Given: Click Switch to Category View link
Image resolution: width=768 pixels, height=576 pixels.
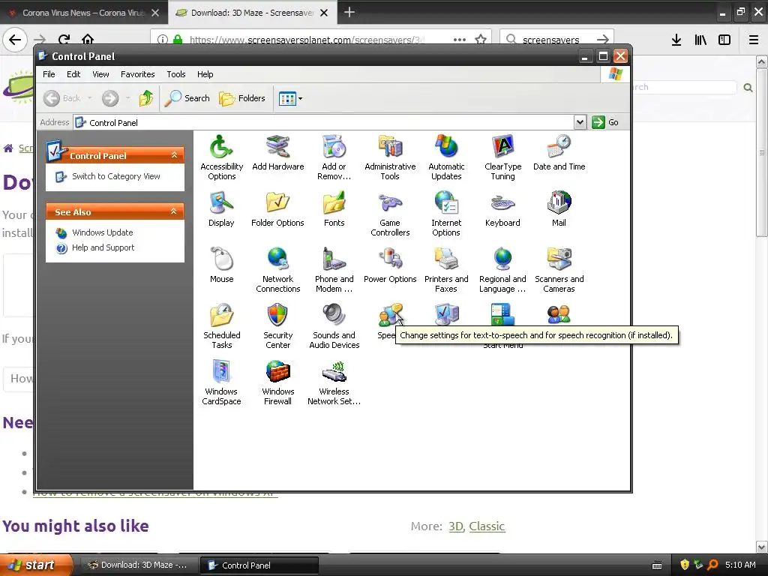Looking at the screenshot, I should tap(116, 176).
